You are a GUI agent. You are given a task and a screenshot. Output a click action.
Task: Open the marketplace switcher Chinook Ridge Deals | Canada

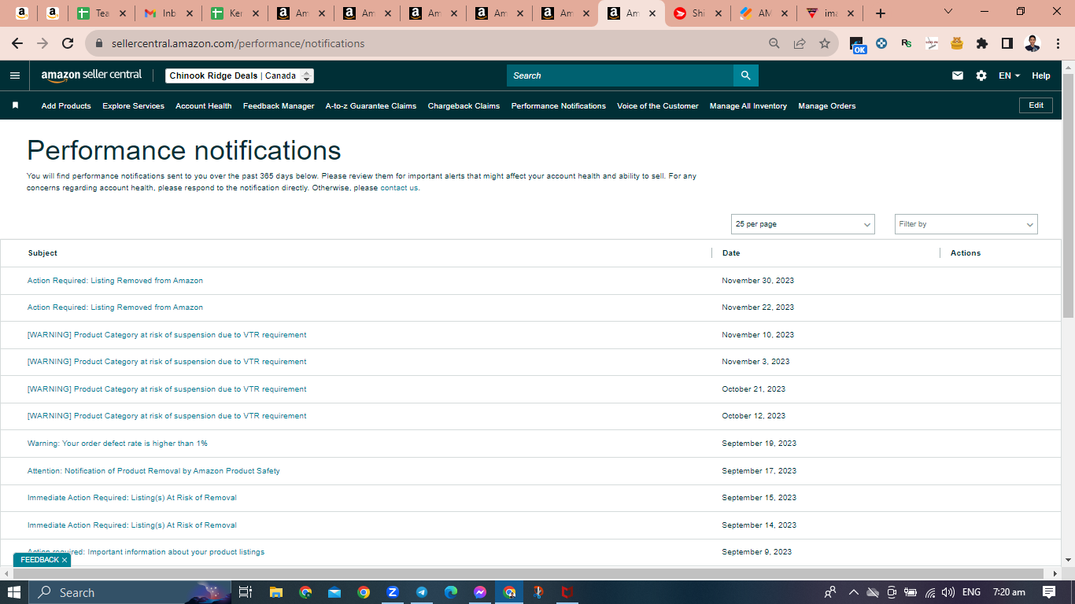click(240, 75)
